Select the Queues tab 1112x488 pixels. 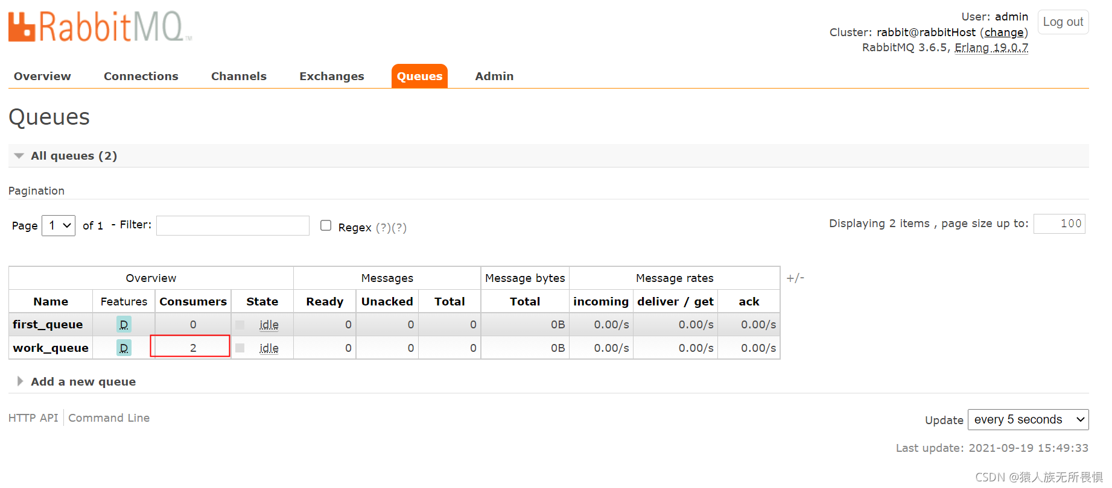[x=419, y=76]
